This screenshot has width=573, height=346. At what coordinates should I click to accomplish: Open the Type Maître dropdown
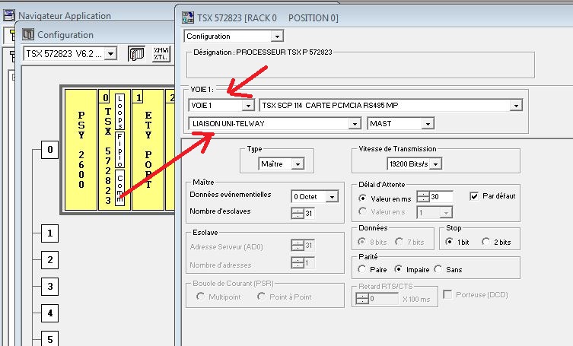[x=298, y=164]
